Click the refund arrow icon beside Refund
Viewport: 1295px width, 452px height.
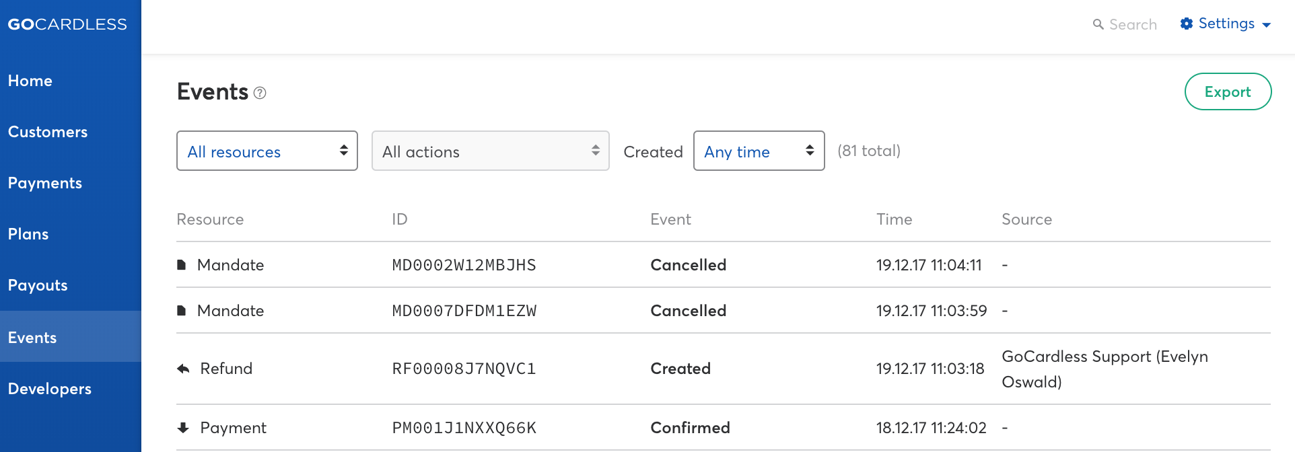point(183,369)
